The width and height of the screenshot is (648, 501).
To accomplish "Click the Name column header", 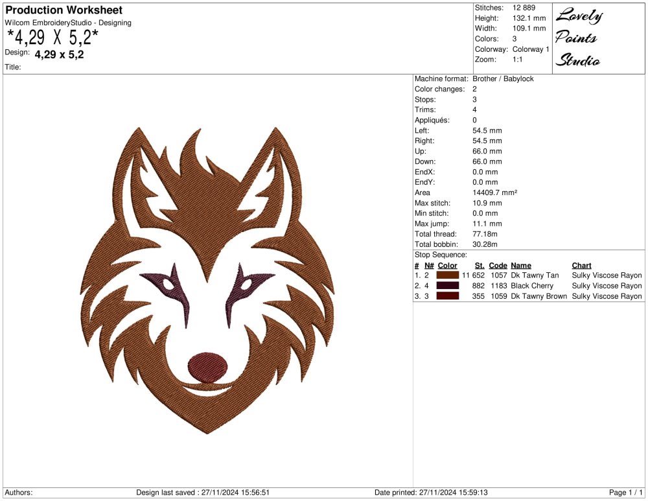I will [520, 266].
